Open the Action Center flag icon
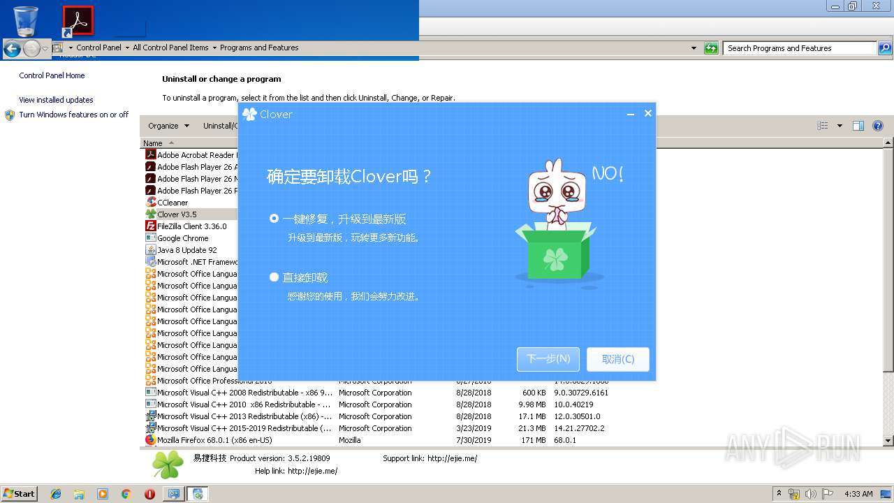 828,494
